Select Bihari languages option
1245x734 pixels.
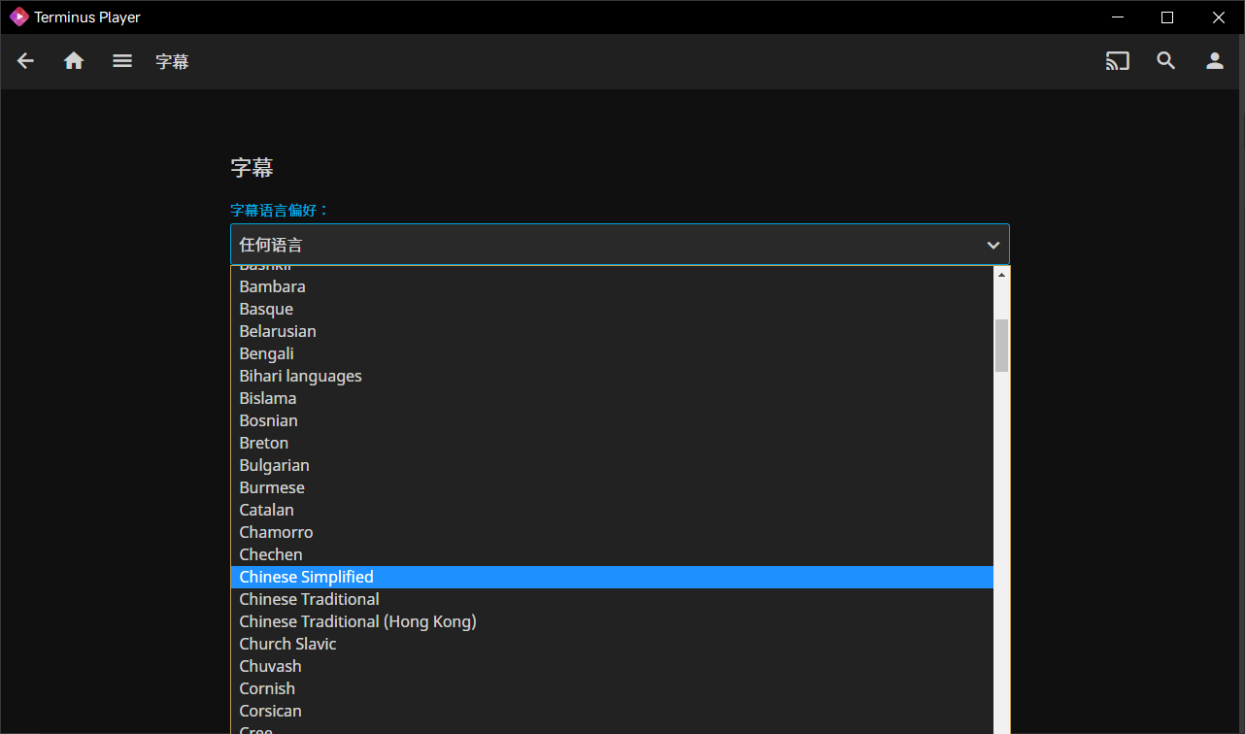tap(300, 376)
